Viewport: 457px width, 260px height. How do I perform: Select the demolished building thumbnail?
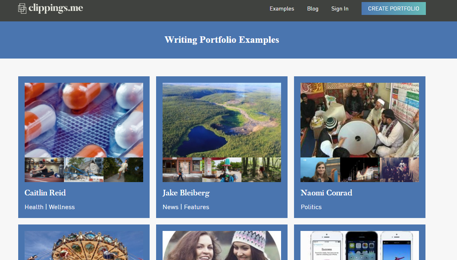tap(84, 170)
